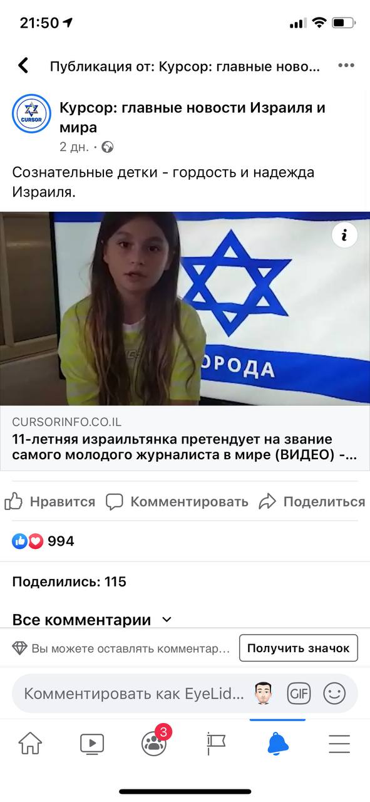Open the hamburger menu tab
The height and width of the screenshot is (802, 370).
pyautogui.click(x=339, y=744)
